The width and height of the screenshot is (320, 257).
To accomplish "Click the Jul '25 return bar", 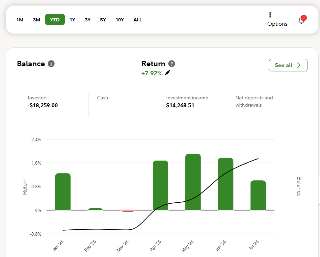I will click(258, 195).
